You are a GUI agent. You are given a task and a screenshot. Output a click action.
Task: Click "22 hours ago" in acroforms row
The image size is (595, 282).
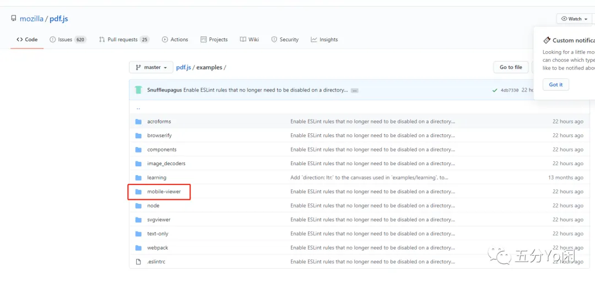click(568, 122)
